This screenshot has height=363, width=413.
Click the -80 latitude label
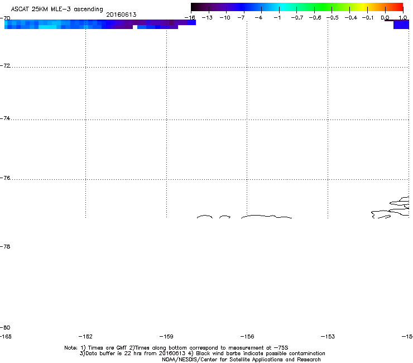tap(5, 327)
